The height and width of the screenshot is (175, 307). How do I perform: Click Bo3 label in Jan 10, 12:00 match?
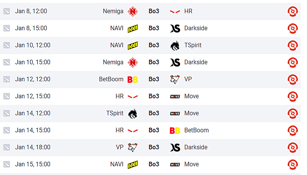point(154,45)
